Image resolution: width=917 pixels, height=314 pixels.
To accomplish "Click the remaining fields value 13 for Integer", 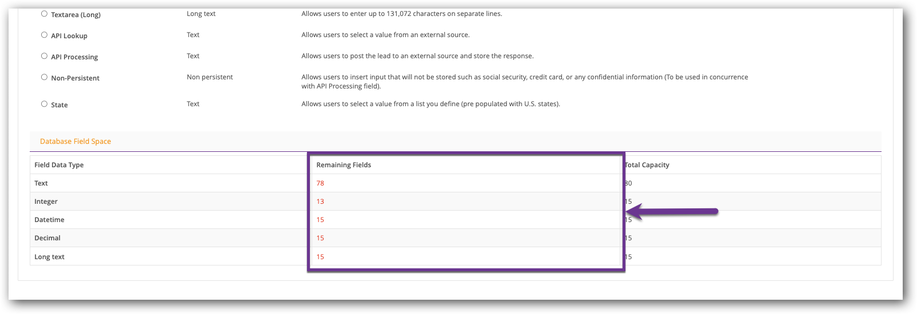I will pos(320,202).
